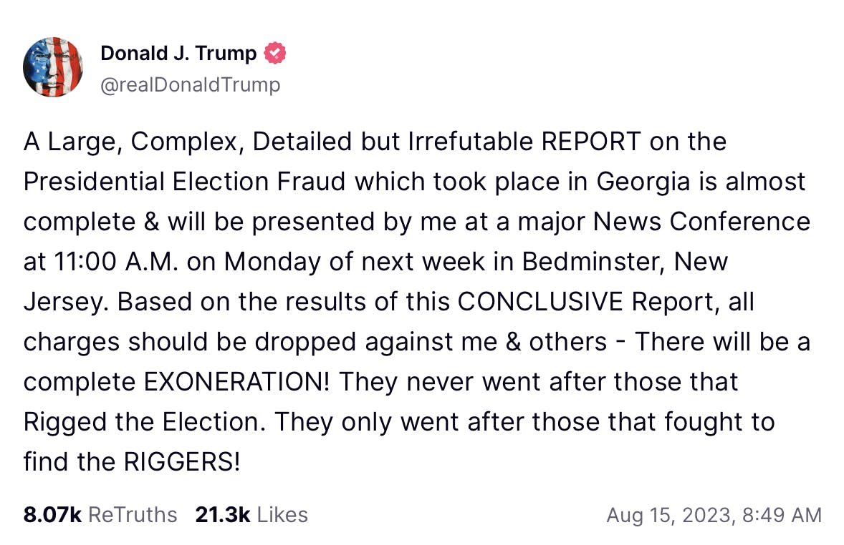The image size is (844, 545).
Task: Click the word Irrefutable in the first line
Action: coord(471,142)
